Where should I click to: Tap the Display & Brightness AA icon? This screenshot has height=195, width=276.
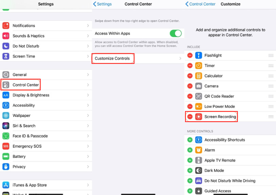tap(6, 95)
